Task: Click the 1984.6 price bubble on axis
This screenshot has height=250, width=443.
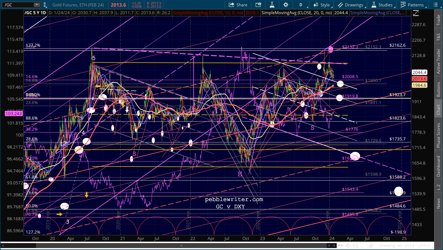Action: coord(419,85)
